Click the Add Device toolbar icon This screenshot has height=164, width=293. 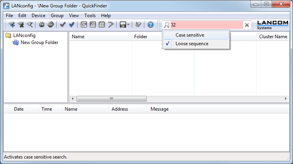pyautogui.click(x=12, y=25)
